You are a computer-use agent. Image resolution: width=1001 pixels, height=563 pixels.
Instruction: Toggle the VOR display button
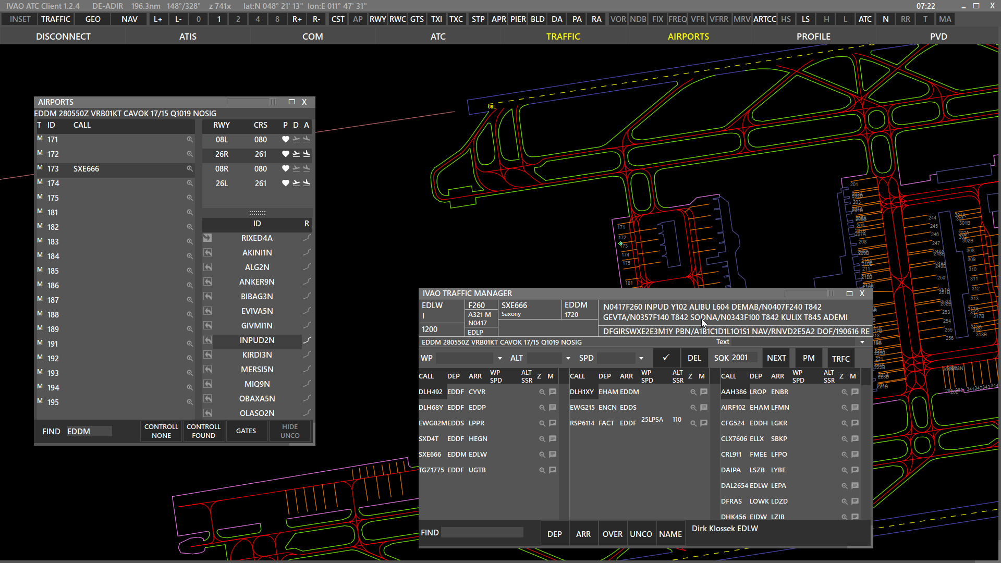618,19
